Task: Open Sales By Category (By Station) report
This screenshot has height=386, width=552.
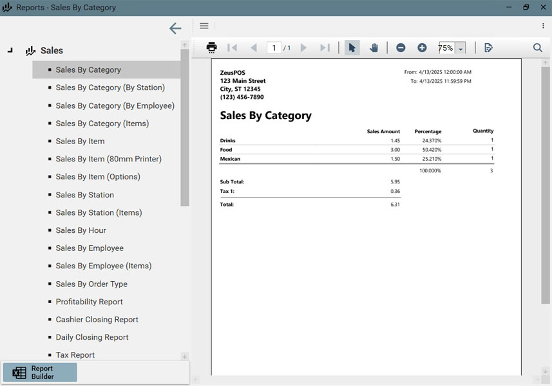Action: coord(110,87)
